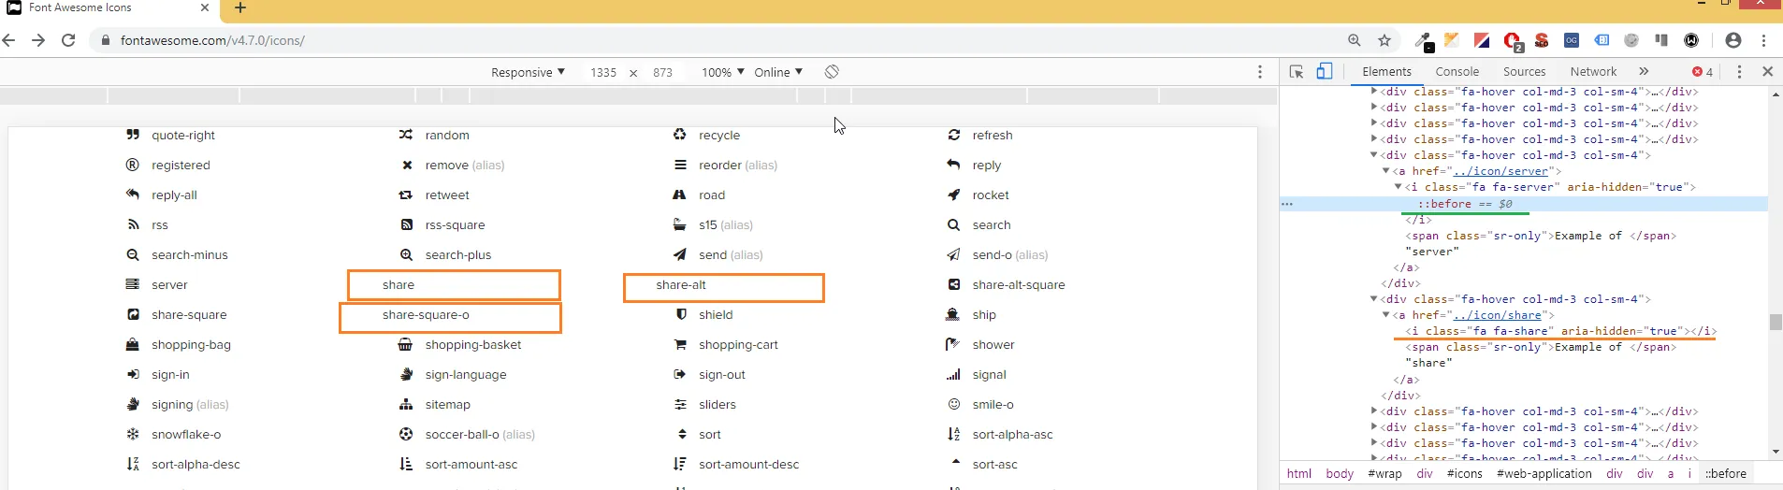
Task: Open the Sources tab
Action: point(1524,71)
